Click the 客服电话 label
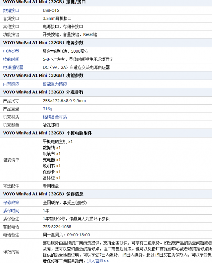Image resolution: width=212 pixels, height=263 pixels. point(11,227)
